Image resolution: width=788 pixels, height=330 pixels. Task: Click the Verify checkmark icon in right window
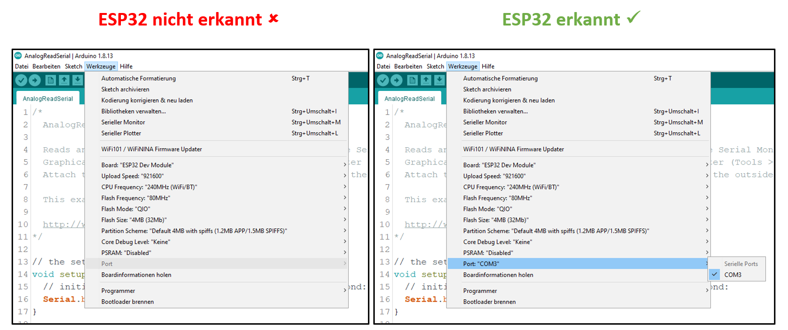click(383, 80)
